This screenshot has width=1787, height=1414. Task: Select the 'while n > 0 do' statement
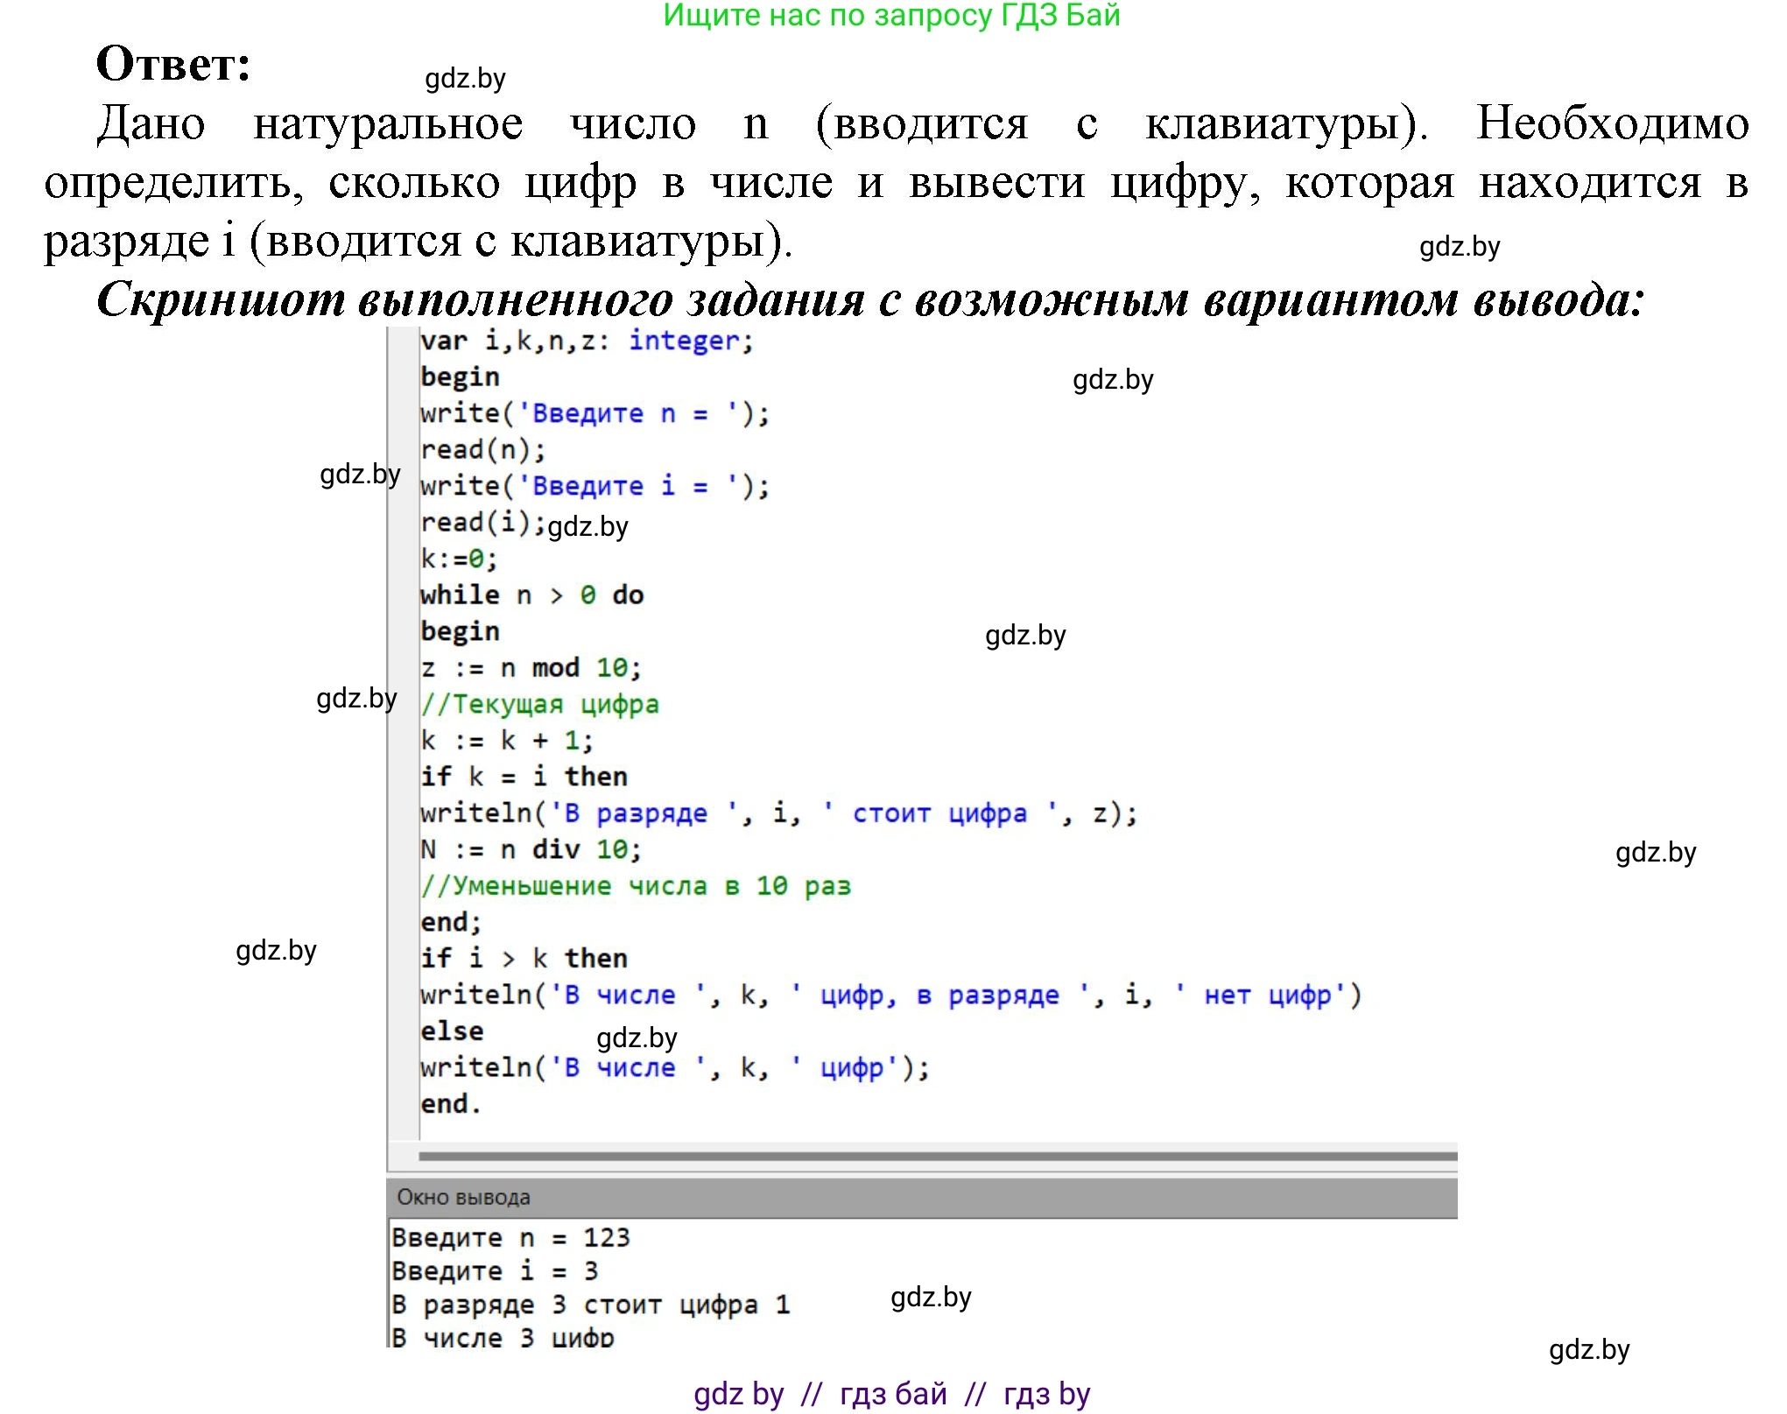[532, 594]
